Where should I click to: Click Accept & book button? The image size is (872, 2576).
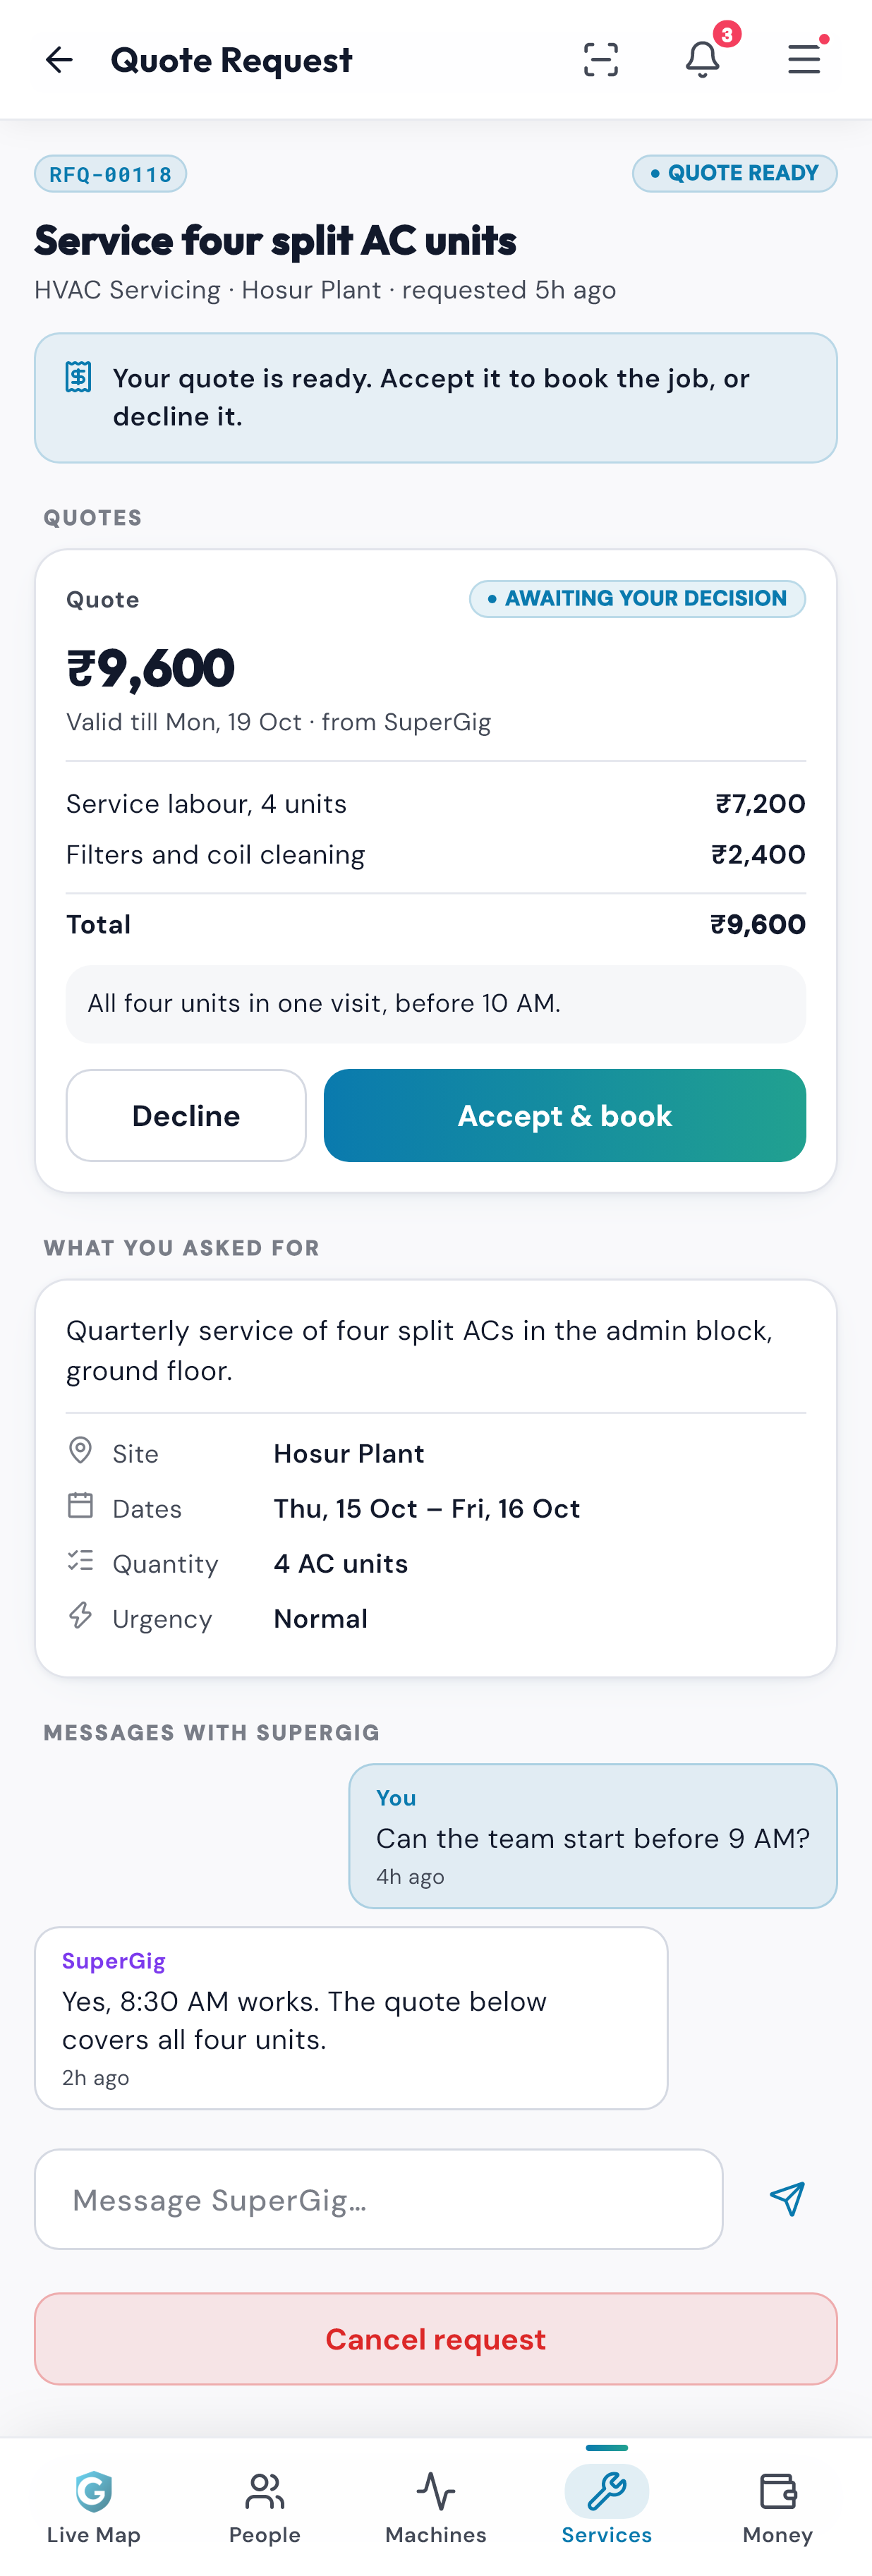pyautogui.click(x=565, y=1115)
